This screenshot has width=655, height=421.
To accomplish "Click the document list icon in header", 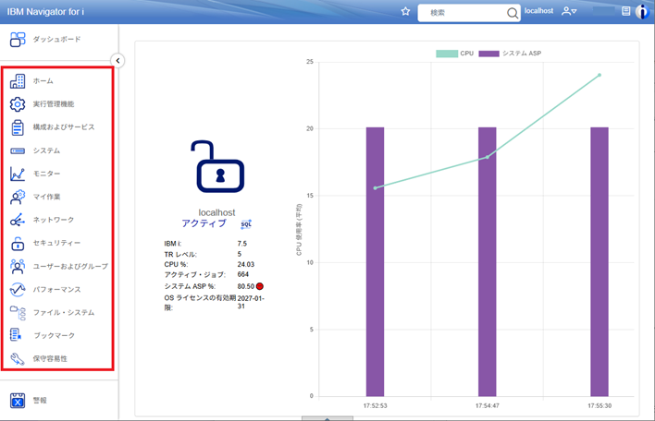I will point(625,11).
